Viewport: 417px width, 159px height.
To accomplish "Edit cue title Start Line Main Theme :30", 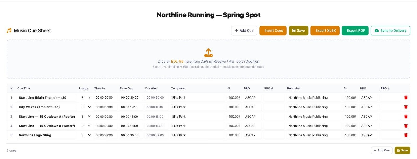I will click(47, 98).
